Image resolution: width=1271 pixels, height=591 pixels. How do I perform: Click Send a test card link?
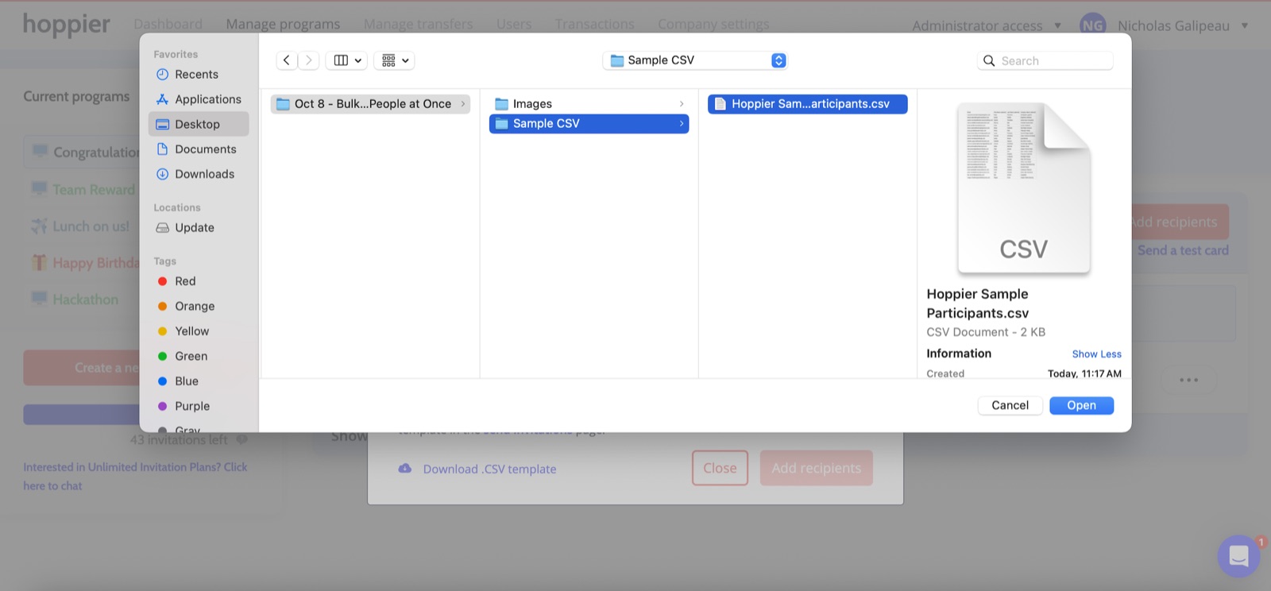[x=1183, y=250]
